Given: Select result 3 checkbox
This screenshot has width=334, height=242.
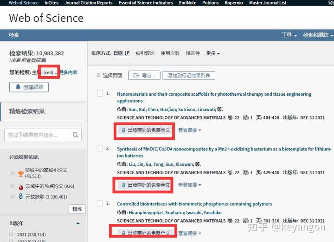Looking at the screenshot, I should (x=100, y=203).
